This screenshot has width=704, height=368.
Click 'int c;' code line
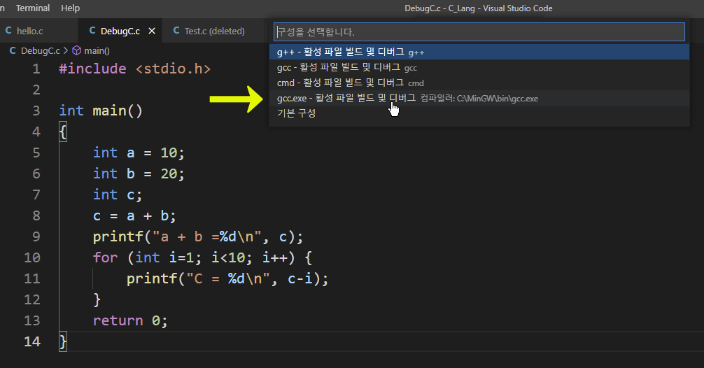[117, 194]
